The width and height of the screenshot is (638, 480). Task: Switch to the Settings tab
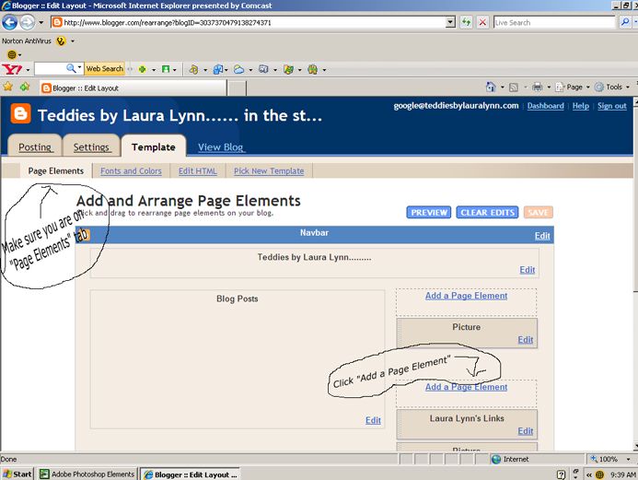(91, 146)
